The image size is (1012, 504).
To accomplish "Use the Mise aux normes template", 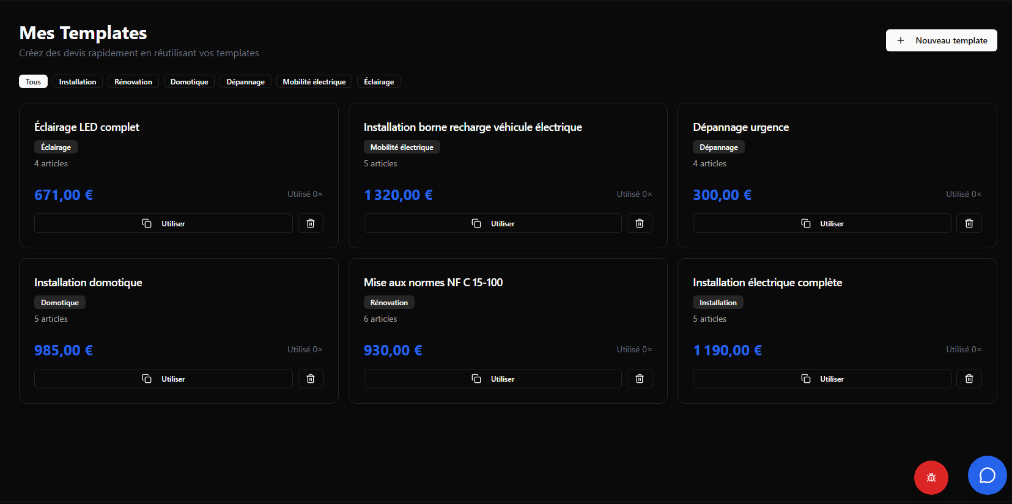I will point(492,379).
